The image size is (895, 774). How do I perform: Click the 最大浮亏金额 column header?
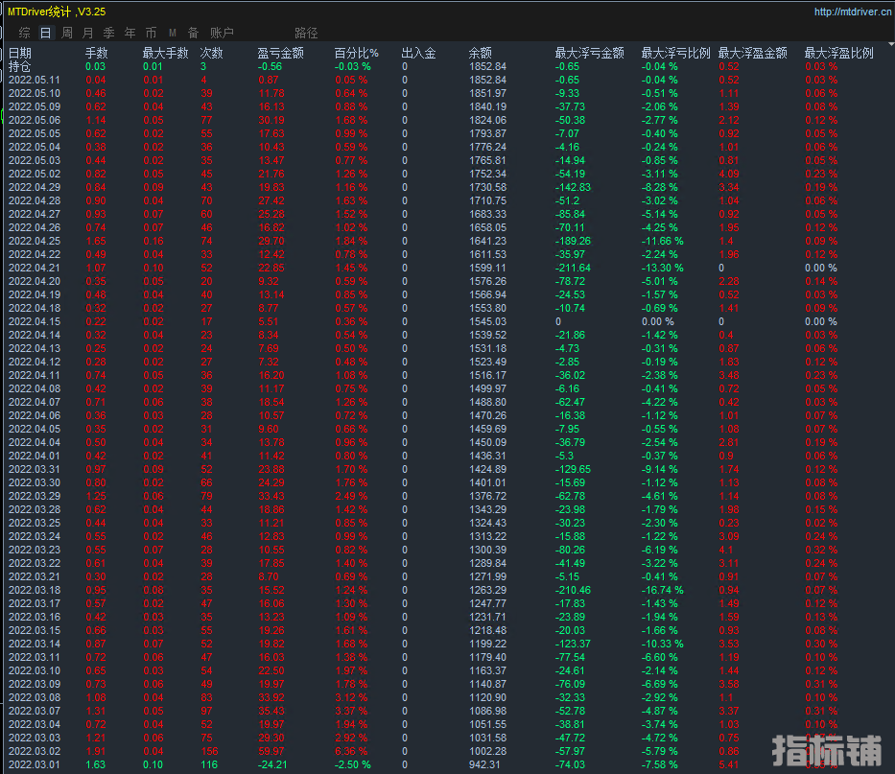(589, 54)
